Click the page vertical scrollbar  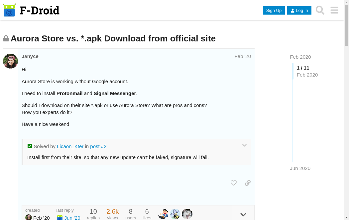[346, 99]
